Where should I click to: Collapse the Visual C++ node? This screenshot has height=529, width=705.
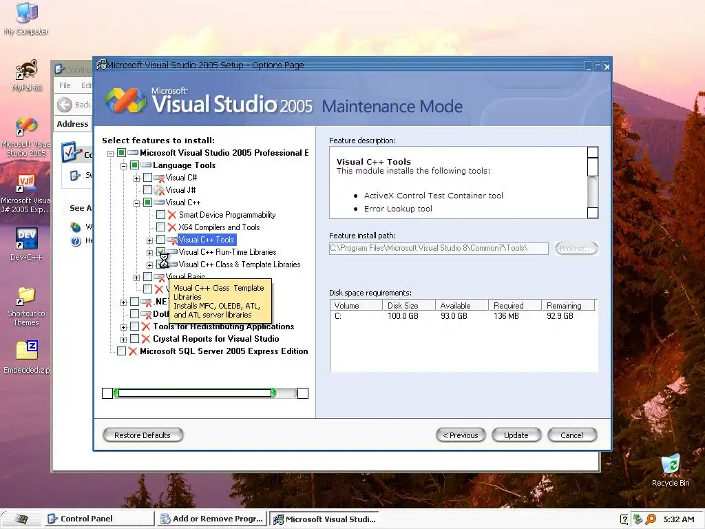(x=136, y=203)
